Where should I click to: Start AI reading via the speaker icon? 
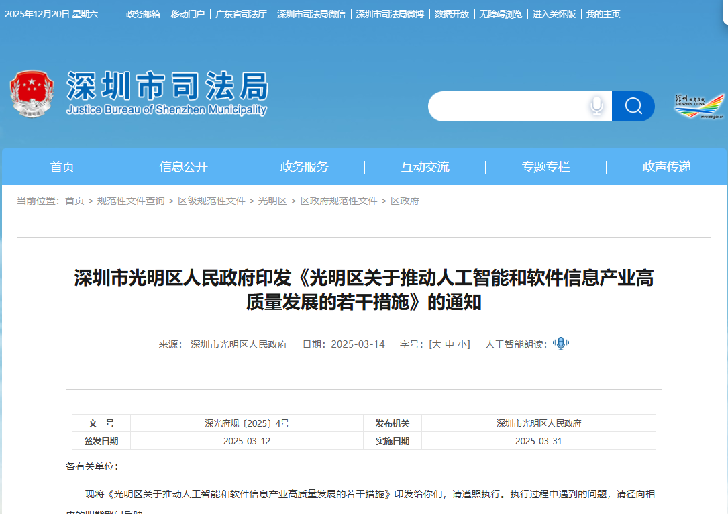[x=560, y=343]
